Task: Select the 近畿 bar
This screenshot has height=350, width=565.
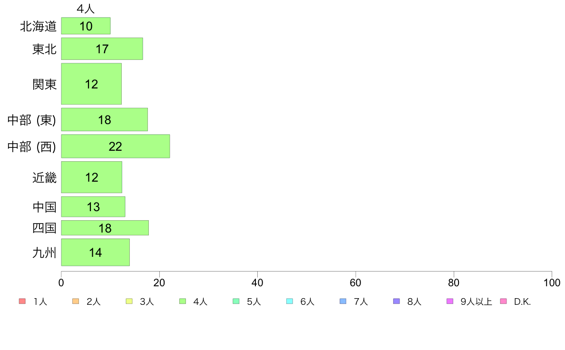Action: tap(91, 177)
